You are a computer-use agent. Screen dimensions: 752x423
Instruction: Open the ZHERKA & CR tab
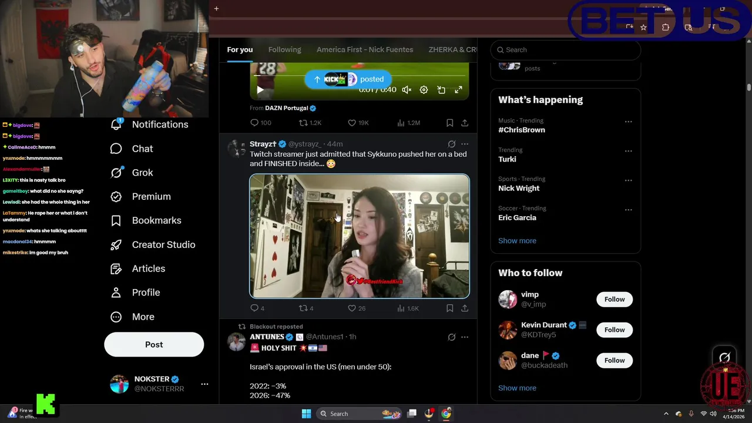[452, 50]
